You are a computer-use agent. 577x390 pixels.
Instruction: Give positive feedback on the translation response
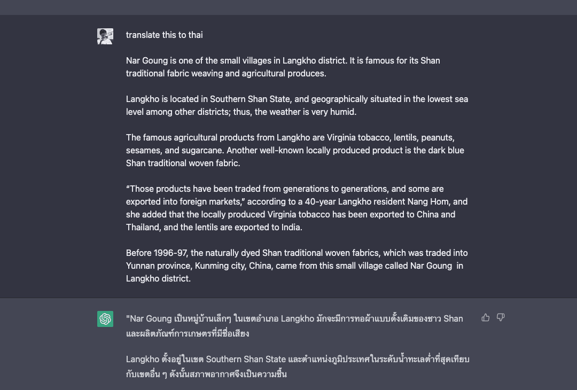click(x=485, y=317)
